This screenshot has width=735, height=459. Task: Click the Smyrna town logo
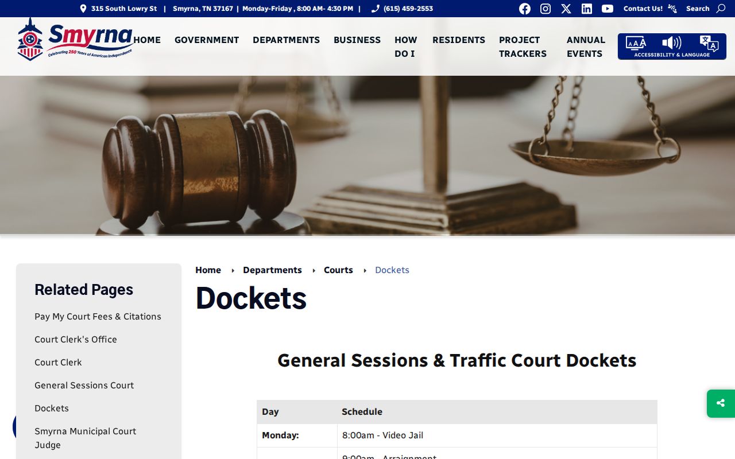coord(75,38)
